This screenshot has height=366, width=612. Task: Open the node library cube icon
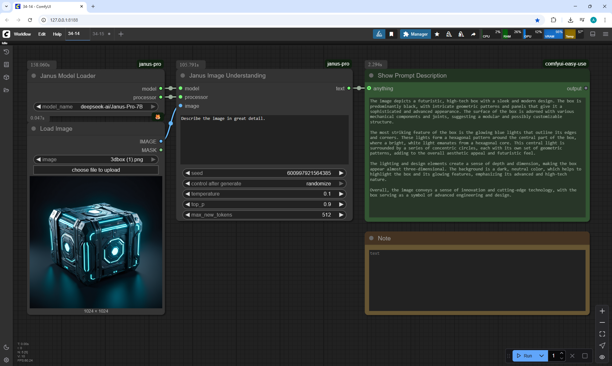click(x=6, y=77)
